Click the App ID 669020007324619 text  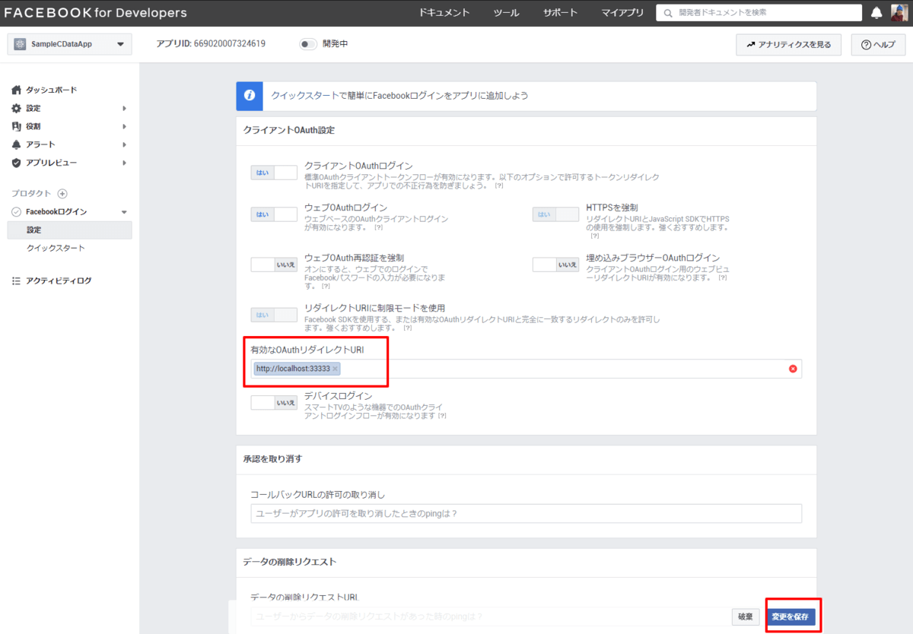click(211, 44)
